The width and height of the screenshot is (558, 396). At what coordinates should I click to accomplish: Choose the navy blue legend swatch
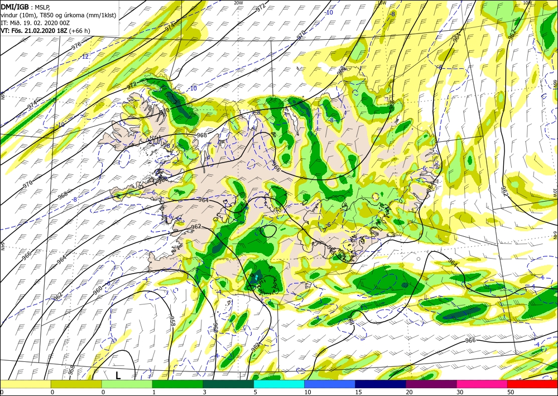click(381, 384)
